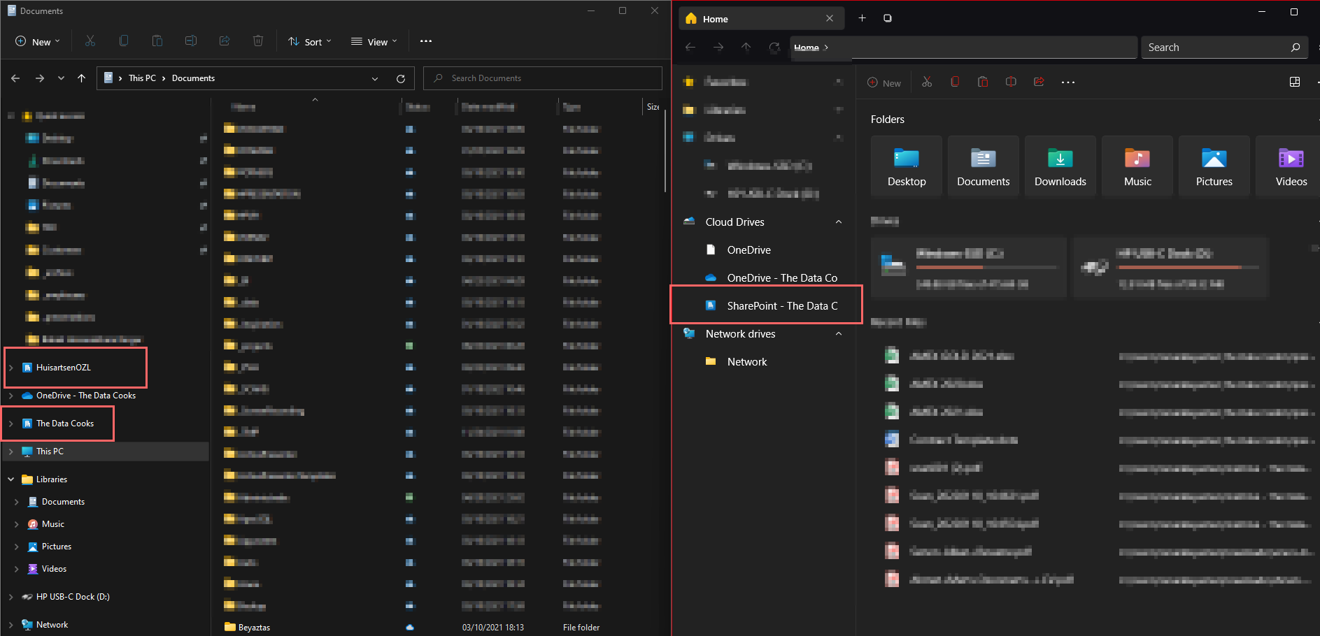Click the Rename icon in Documents window toolbar
This screenshot has width=1320, height=636.
[191, 41]
